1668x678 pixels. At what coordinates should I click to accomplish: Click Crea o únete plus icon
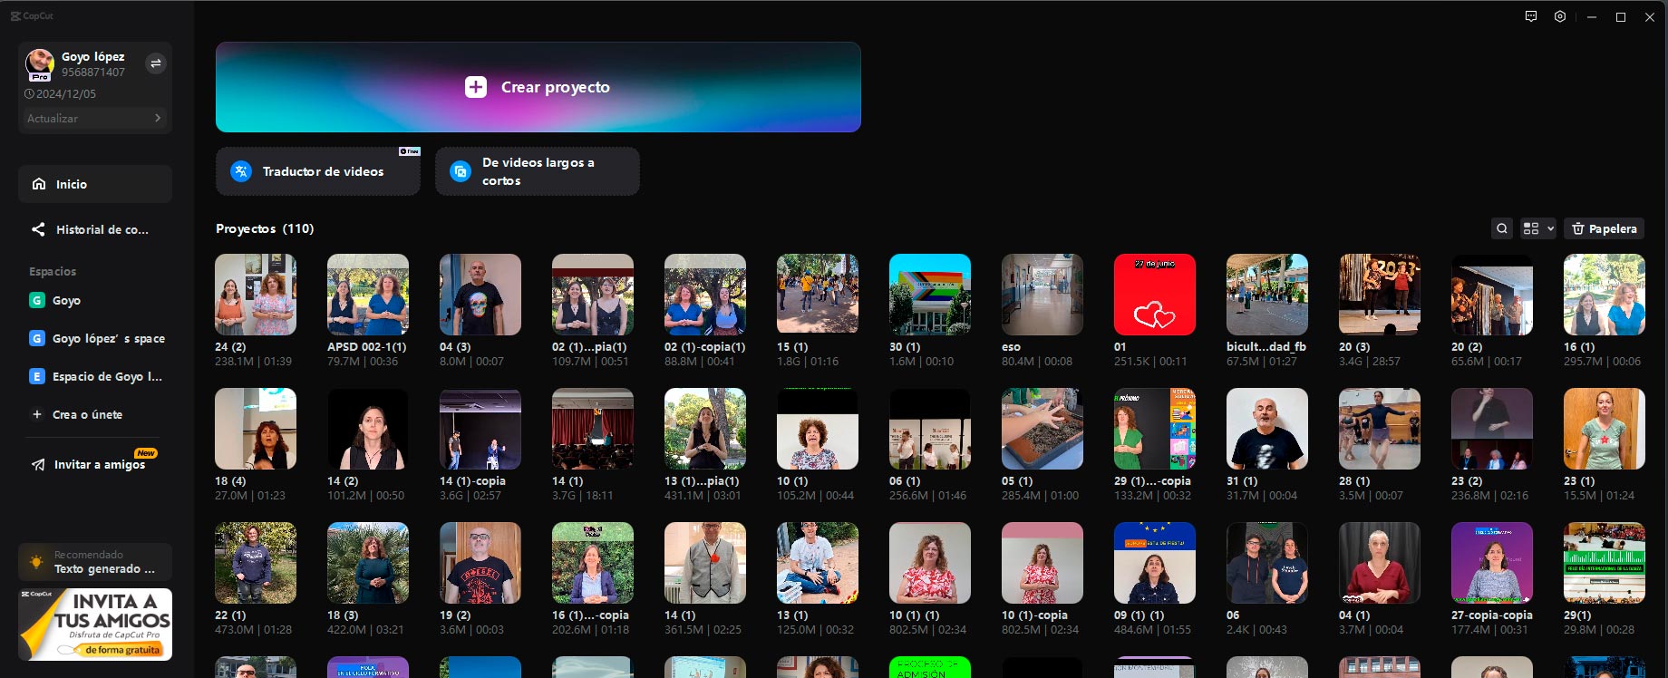[37, 414]
